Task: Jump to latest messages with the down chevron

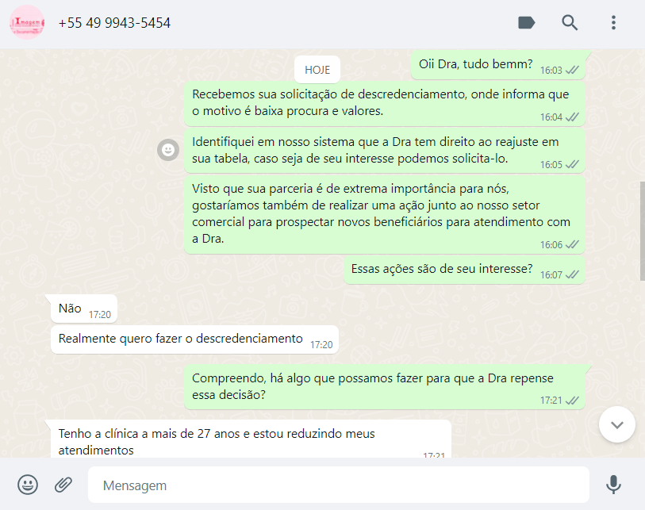Action: click(x=617, y=424)
